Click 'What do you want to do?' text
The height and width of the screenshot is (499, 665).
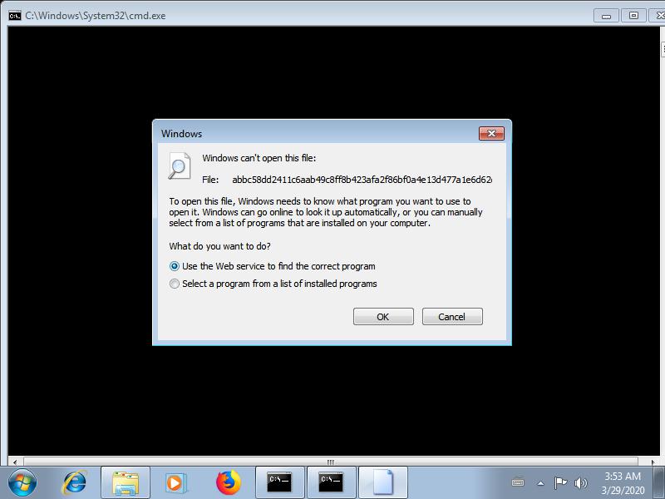point(219,246)
